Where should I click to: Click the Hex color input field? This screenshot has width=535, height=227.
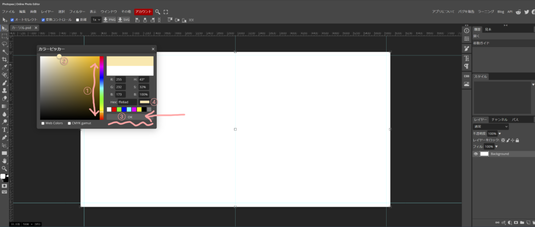(127, 102)
